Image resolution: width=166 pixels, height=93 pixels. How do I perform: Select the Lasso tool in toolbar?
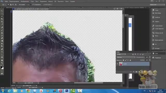pyautogui.click(x=2, y=17)
